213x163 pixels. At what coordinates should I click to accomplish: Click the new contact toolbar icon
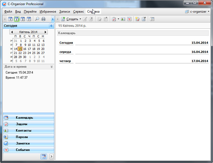(123, 19)
